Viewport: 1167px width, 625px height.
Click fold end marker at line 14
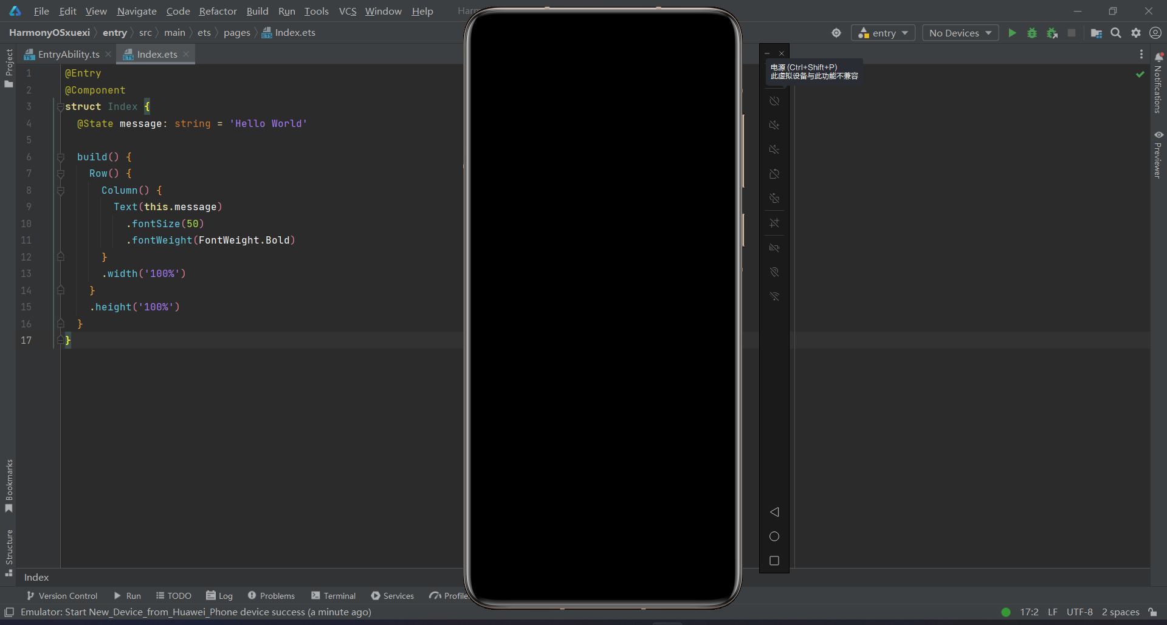coord(61,290)
